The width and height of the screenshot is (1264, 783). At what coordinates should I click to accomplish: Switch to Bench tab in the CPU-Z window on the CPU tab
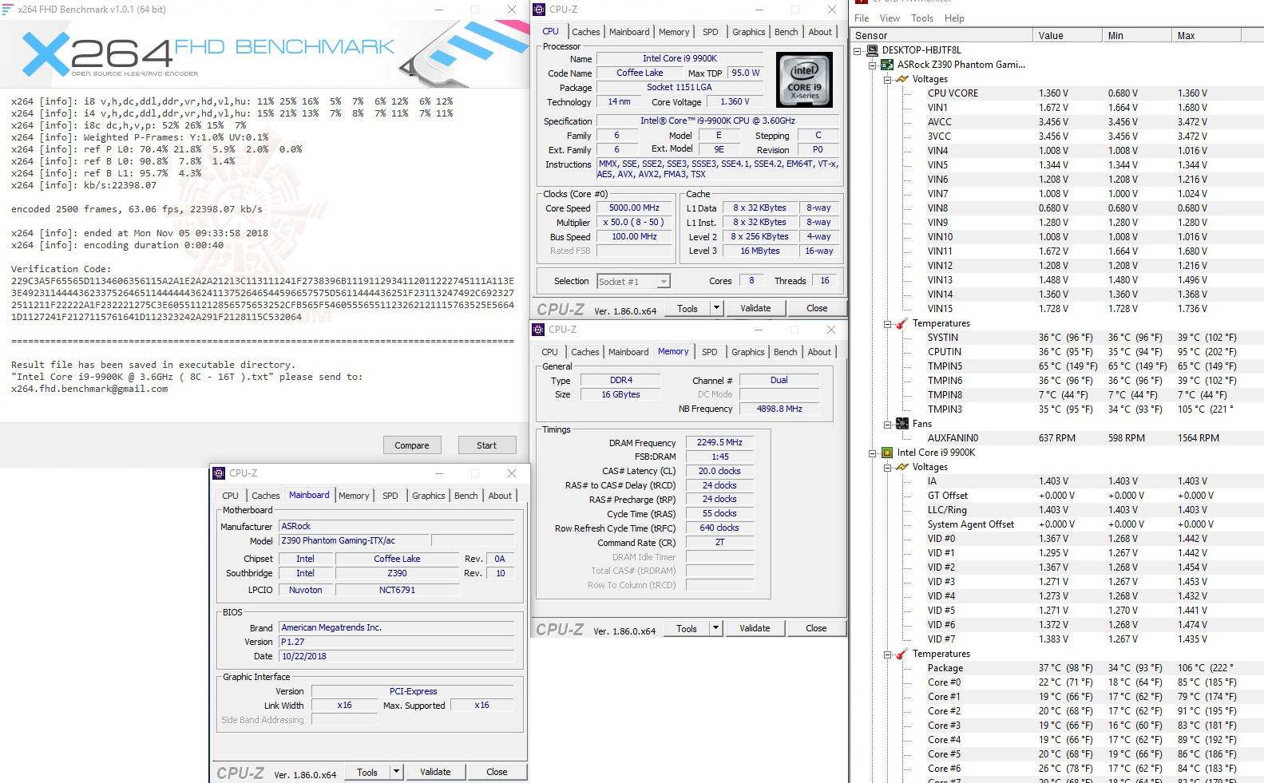(x=786, y=32)
